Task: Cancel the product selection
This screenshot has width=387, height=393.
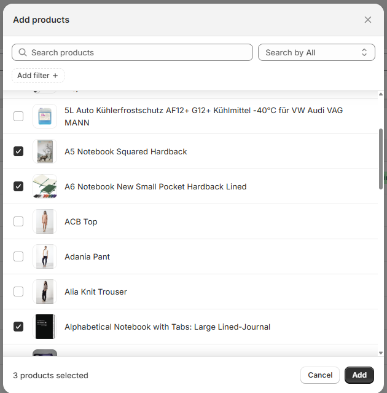Action: point(320,375)
